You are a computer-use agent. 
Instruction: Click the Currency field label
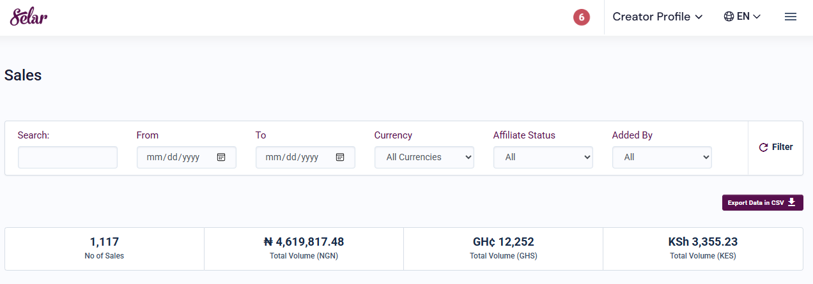click(x=393, y=135)
